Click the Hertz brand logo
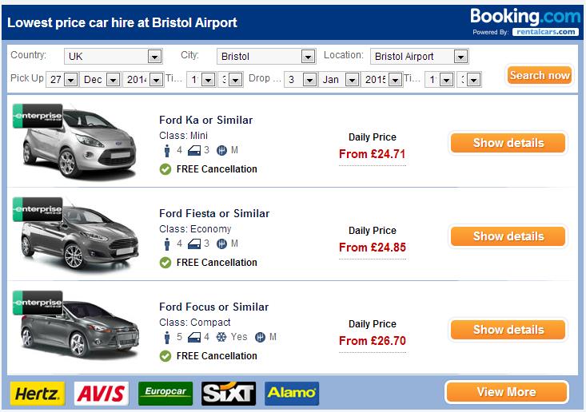The image size is (586, 412). tap(38, 393)
